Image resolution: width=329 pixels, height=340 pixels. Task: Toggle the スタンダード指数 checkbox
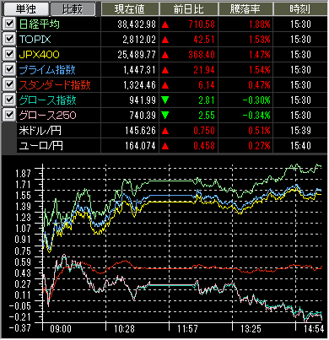tap(9, 84)
